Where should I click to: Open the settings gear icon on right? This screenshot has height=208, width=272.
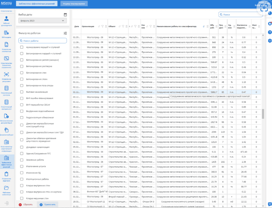270,41
